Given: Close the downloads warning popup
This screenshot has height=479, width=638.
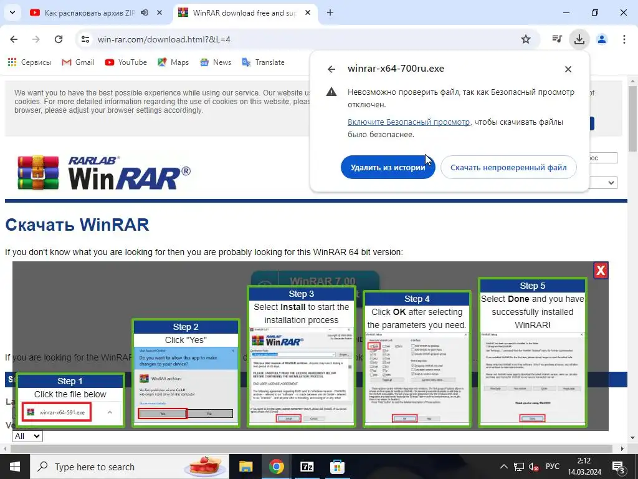Looking at the screenshot, I should point(568,69).
